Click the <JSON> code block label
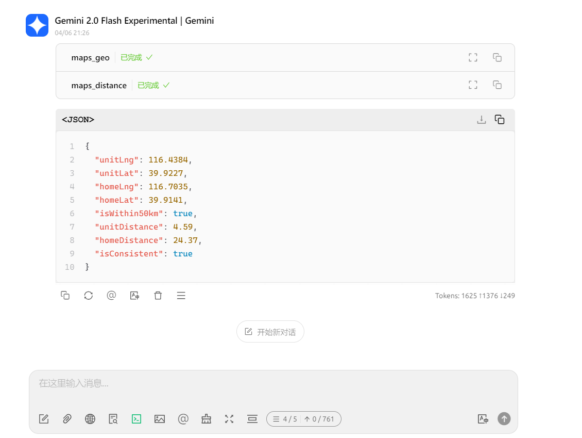The width and height of the screenshot is (582, 438). point(78,119)
